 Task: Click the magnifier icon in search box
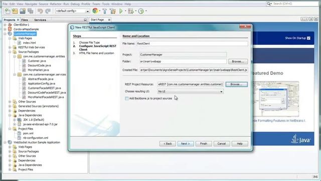tap(269, 4)
